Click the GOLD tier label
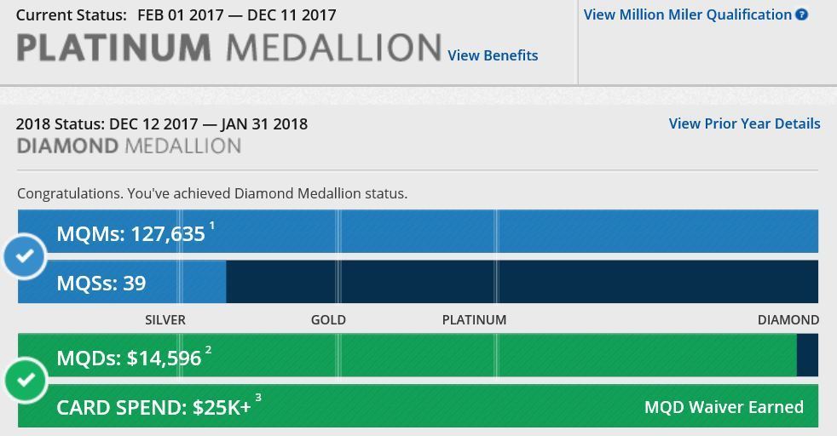 [328, 320]
